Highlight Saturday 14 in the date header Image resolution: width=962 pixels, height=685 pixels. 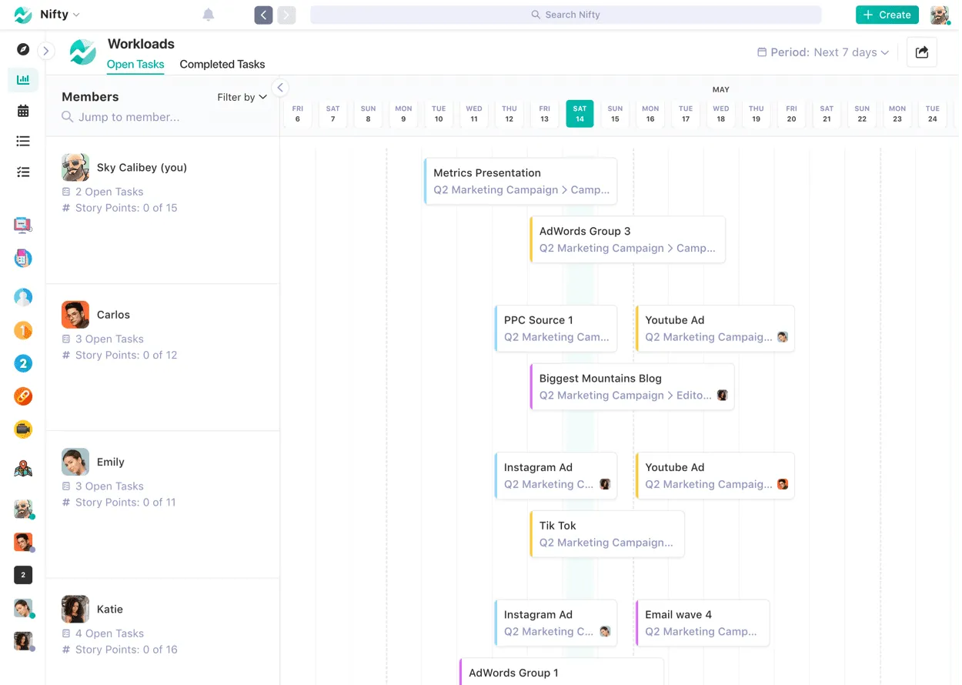tap(580, 114)
